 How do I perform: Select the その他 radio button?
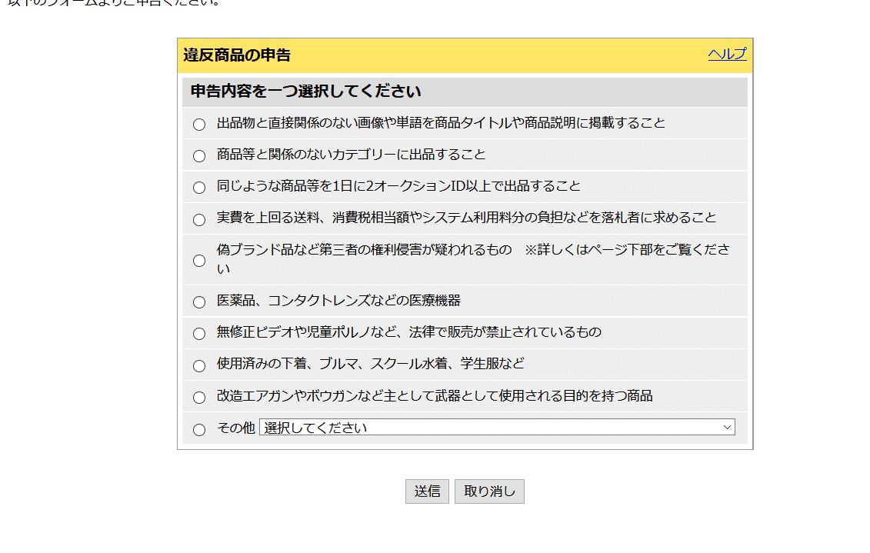point(199,430)
